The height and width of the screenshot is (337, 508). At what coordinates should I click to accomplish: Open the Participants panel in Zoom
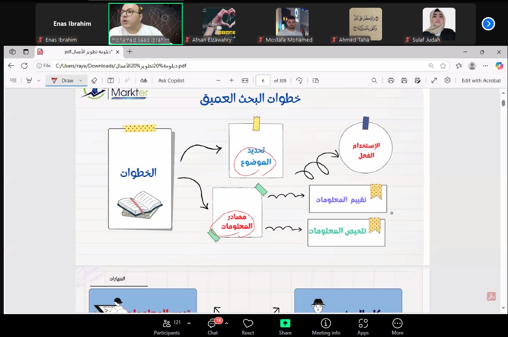coord(166,327)
